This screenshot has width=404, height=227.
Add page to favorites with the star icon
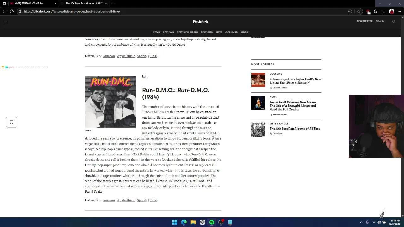pyautogui.click(x=359, y=11)
